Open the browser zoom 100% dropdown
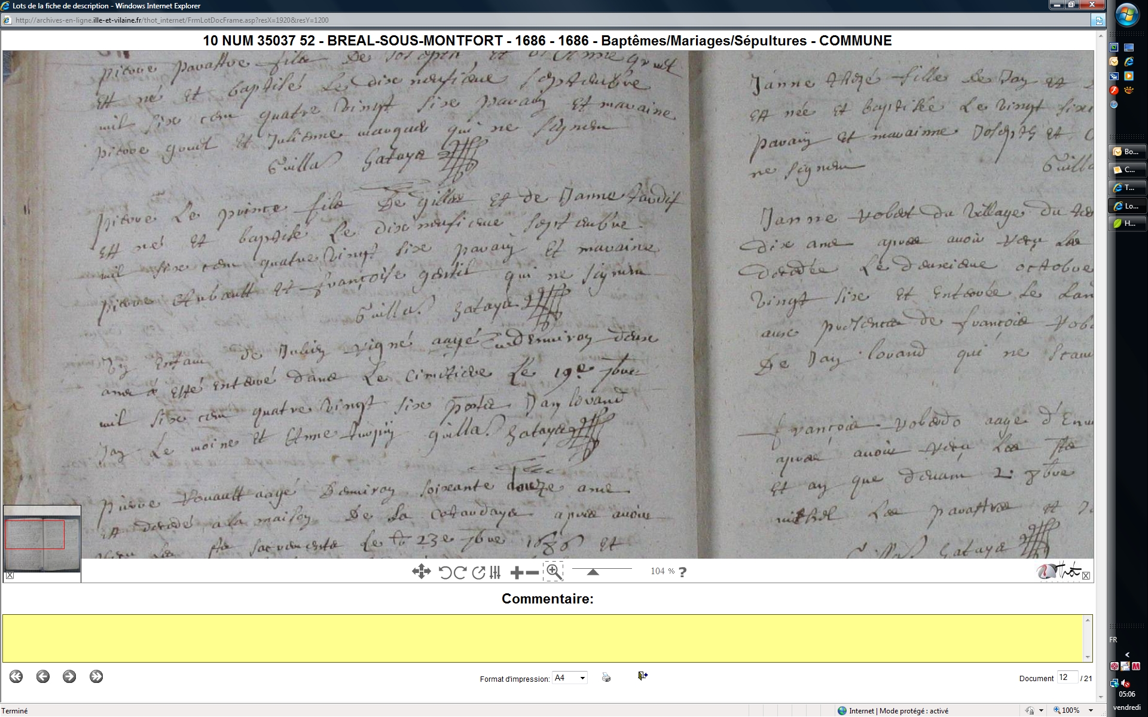This screenshot has width=1148, height=717. [1091, 710]
